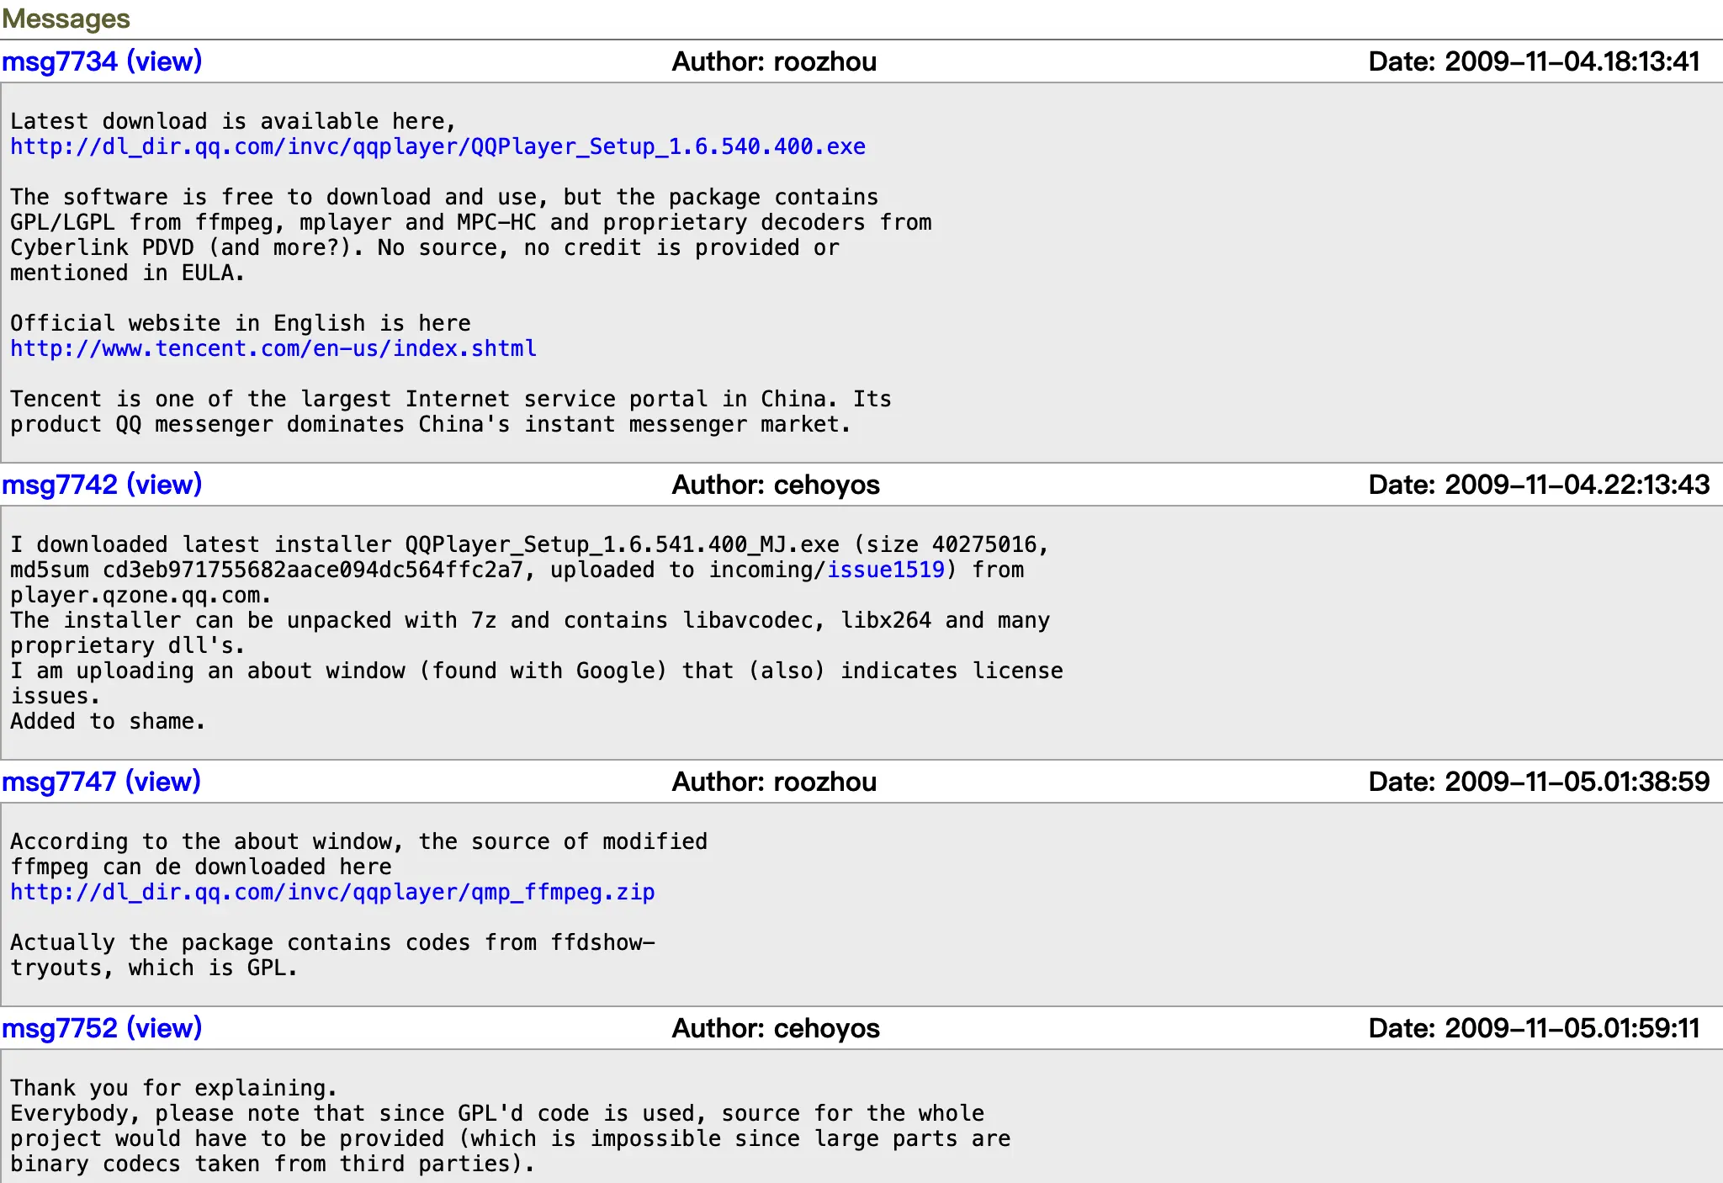Click the Messages heading
Screen dimensions: 1723x1183
coord(66,19)
